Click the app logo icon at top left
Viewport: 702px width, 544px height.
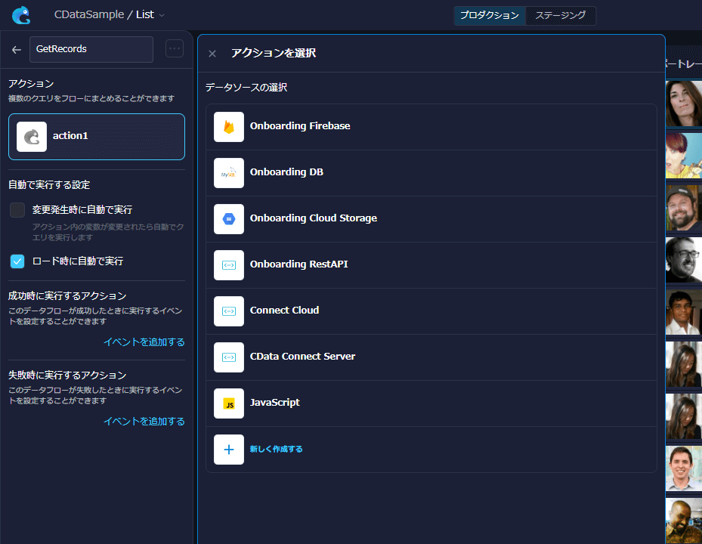(20, 15)
